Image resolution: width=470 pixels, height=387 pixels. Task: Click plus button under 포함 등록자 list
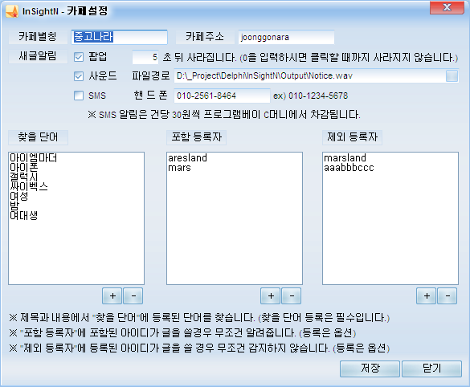coord(271,296)
